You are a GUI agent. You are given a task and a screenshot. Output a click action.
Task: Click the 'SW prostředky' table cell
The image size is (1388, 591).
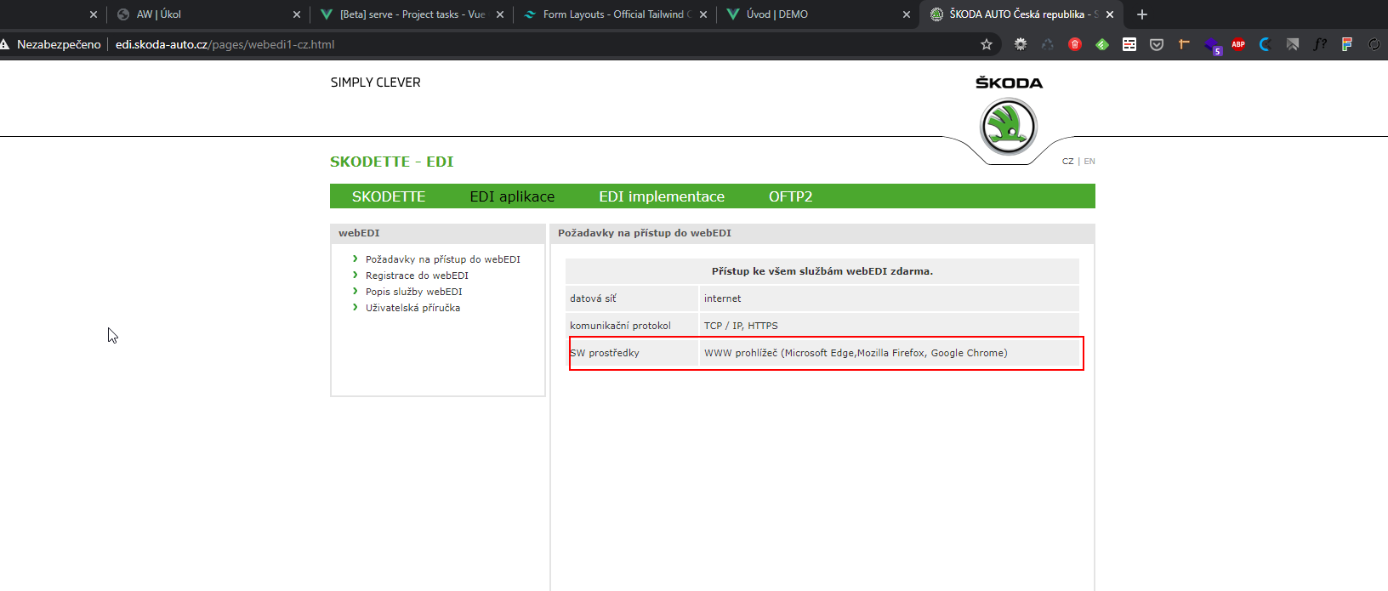(632, 353)
